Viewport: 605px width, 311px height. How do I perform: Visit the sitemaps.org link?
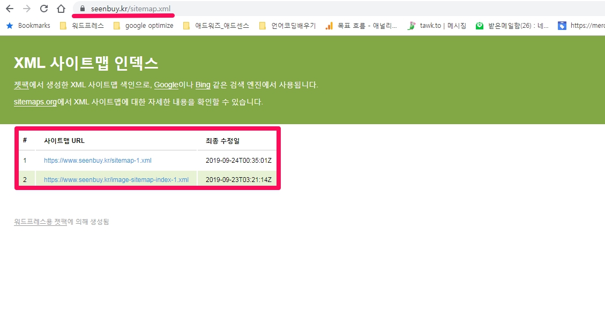pyautogui.click(x=35, y=102)
